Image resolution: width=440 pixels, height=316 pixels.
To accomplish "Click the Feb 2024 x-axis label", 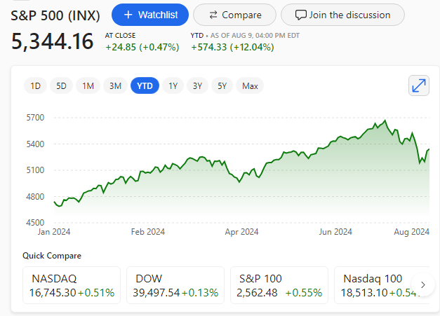I will tap(148, 232).
